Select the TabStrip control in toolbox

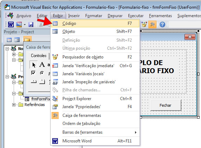click(34, 82)
